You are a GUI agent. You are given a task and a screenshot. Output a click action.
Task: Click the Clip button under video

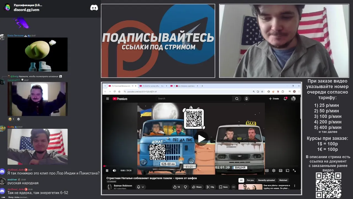pos(210,187)
